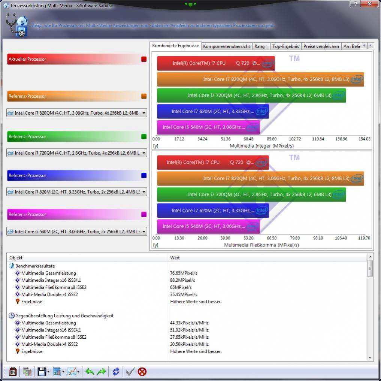The height and width of the screenshot is (381, 381).
Task: Open the Intel Core i7 620M reference dropdown
Action: point(76,192)
